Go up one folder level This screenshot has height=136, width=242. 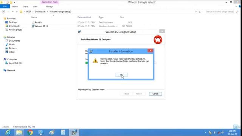click(17, 12)
